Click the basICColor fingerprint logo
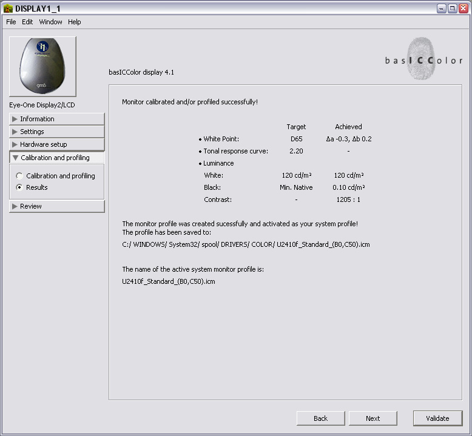The width and height of the screenshot is (472, 436). 424,59
